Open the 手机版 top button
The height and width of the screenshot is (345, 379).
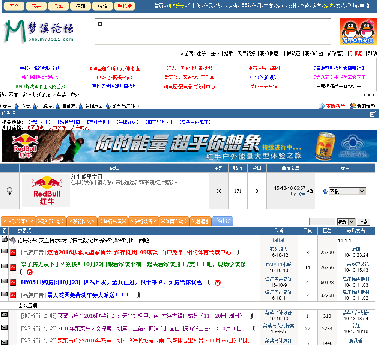pos(125,6)
